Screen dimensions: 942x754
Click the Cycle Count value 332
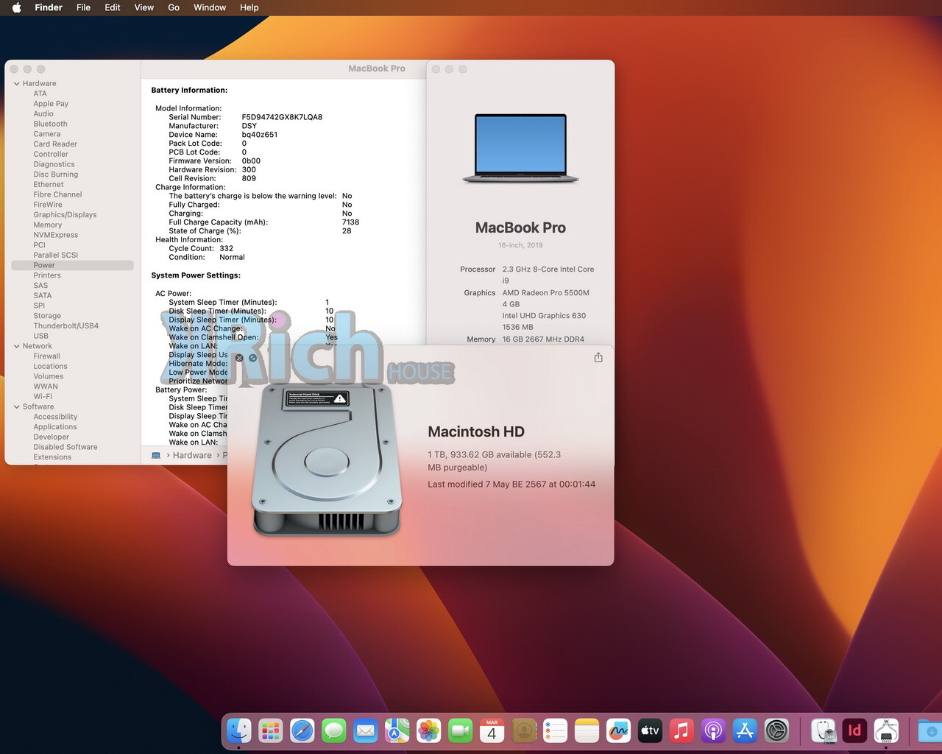[226, 248]
